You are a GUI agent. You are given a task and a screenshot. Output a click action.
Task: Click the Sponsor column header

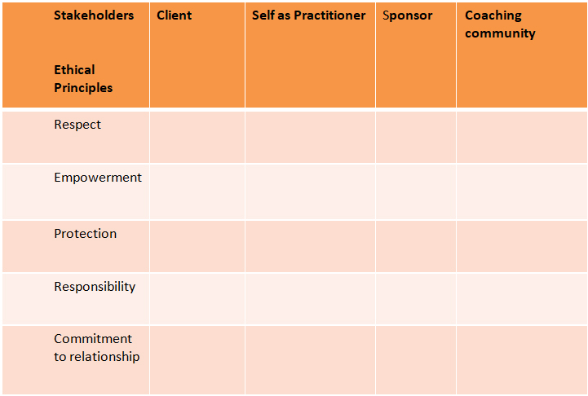pyautogui.click(x=407, y=15)
